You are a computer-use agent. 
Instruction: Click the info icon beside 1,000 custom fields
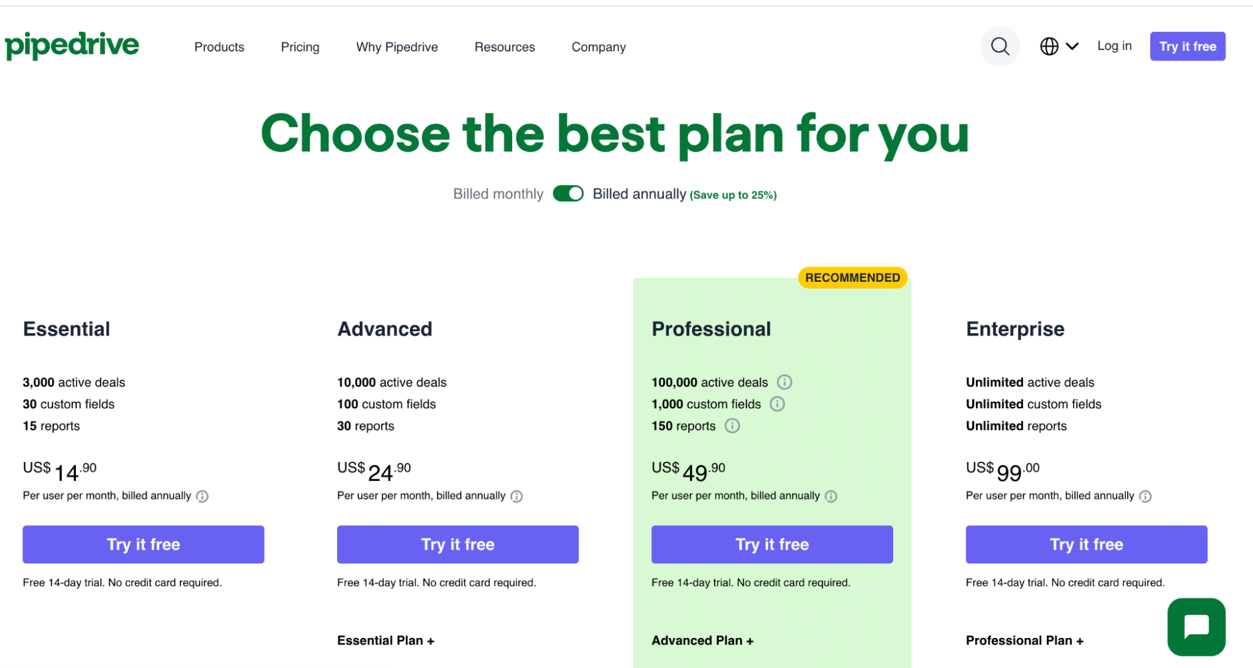coord(777,404)
